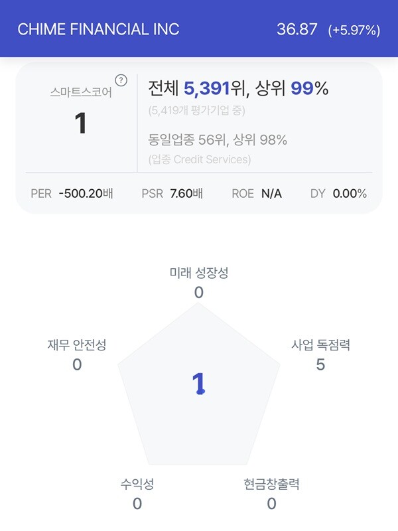Tap the blue score 1 in pentagon center
The height and width of the screenshot is (531, 398).
coord(198,384)
